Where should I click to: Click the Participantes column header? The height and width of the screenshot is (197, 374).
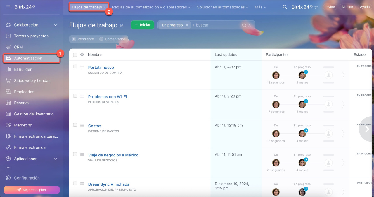277,54
